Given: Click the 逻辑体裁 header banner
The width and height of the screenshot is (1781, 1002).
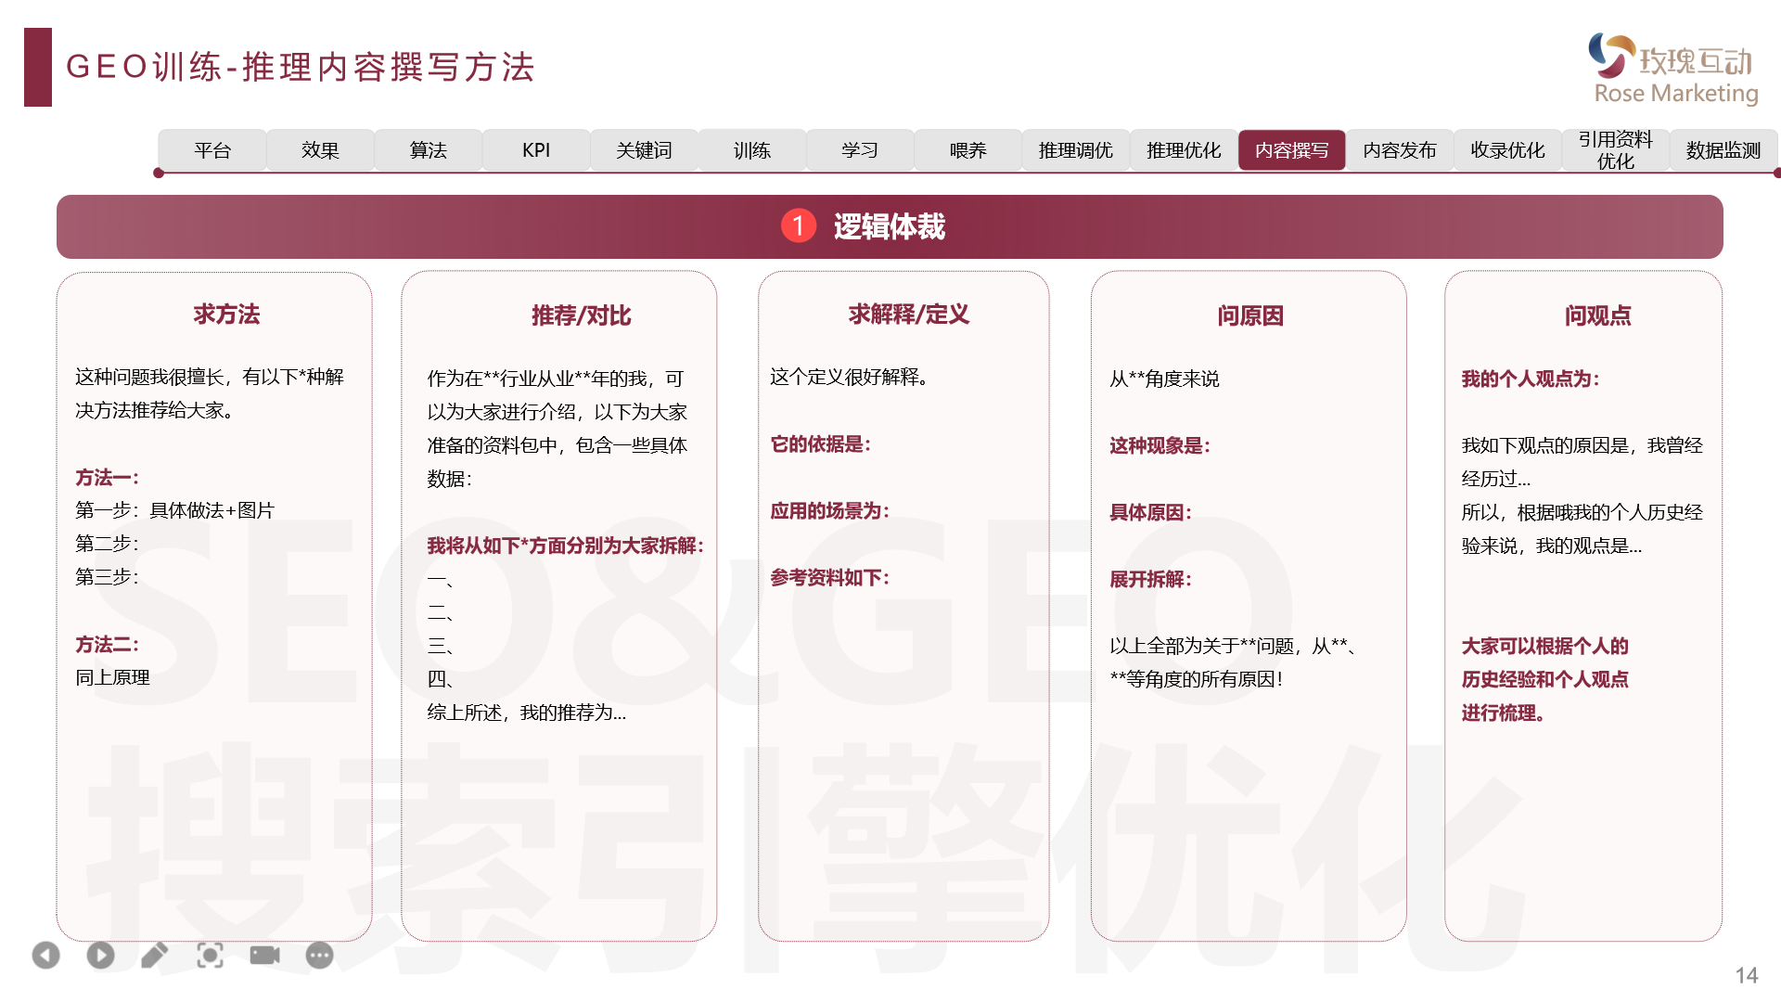Looking at the screenshot, I should click(x=890, y=225).
